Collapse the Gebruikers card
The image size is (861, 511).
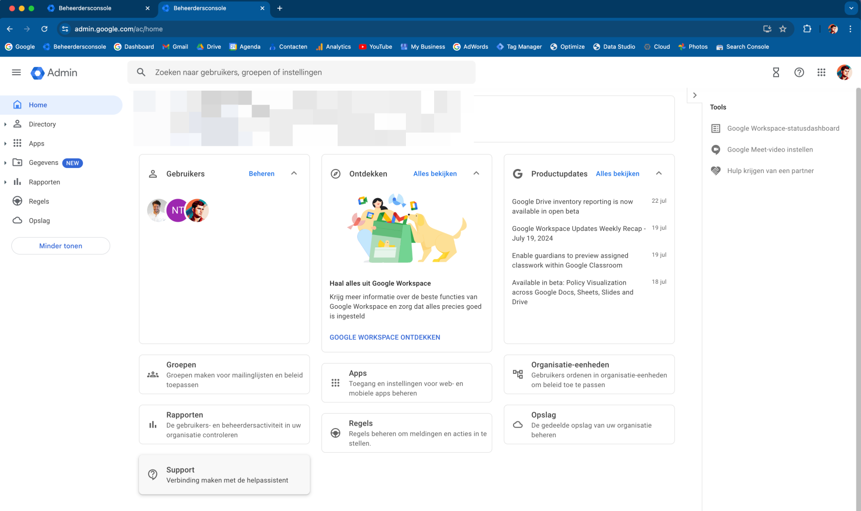294,173
